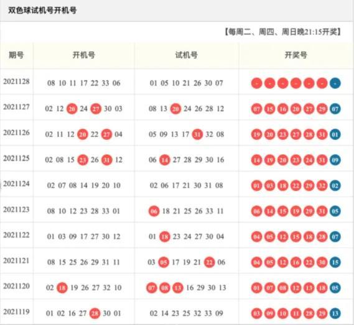354x325 pixels.
Task: Click highlighted 18 in 2021120 开机号
Action: (62, 288)
